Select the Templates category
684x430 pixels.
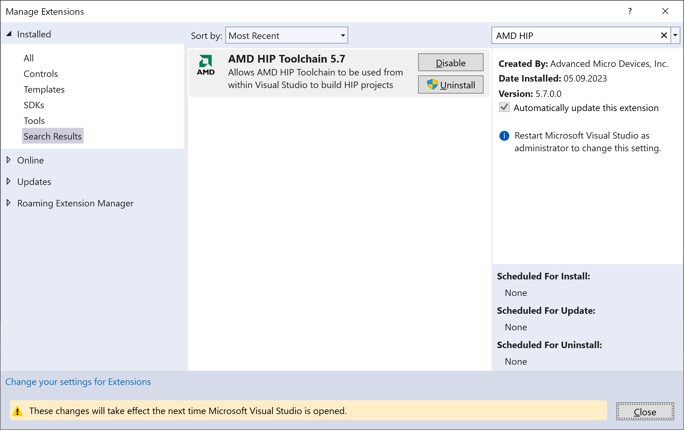pyautogui.click(x=44, y=89)
